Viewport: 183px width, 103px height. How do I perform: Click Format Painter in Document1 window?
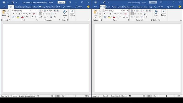point(8,17)
